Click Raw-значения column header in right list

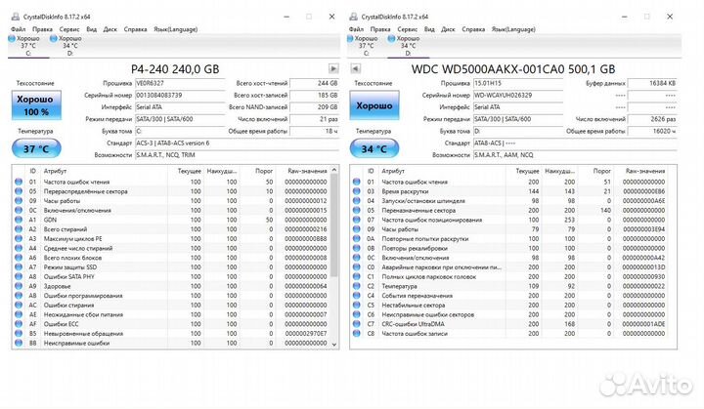[x=644, y=171]
